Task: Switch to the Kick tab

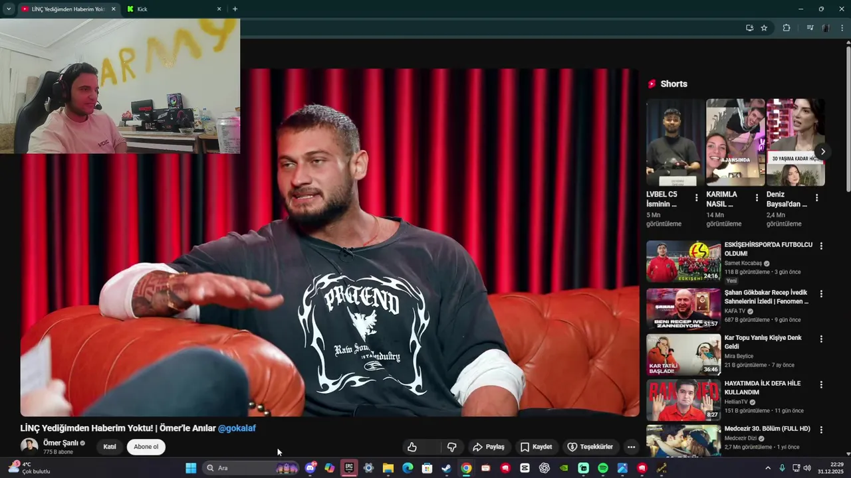Action: [x=174, y=9]
